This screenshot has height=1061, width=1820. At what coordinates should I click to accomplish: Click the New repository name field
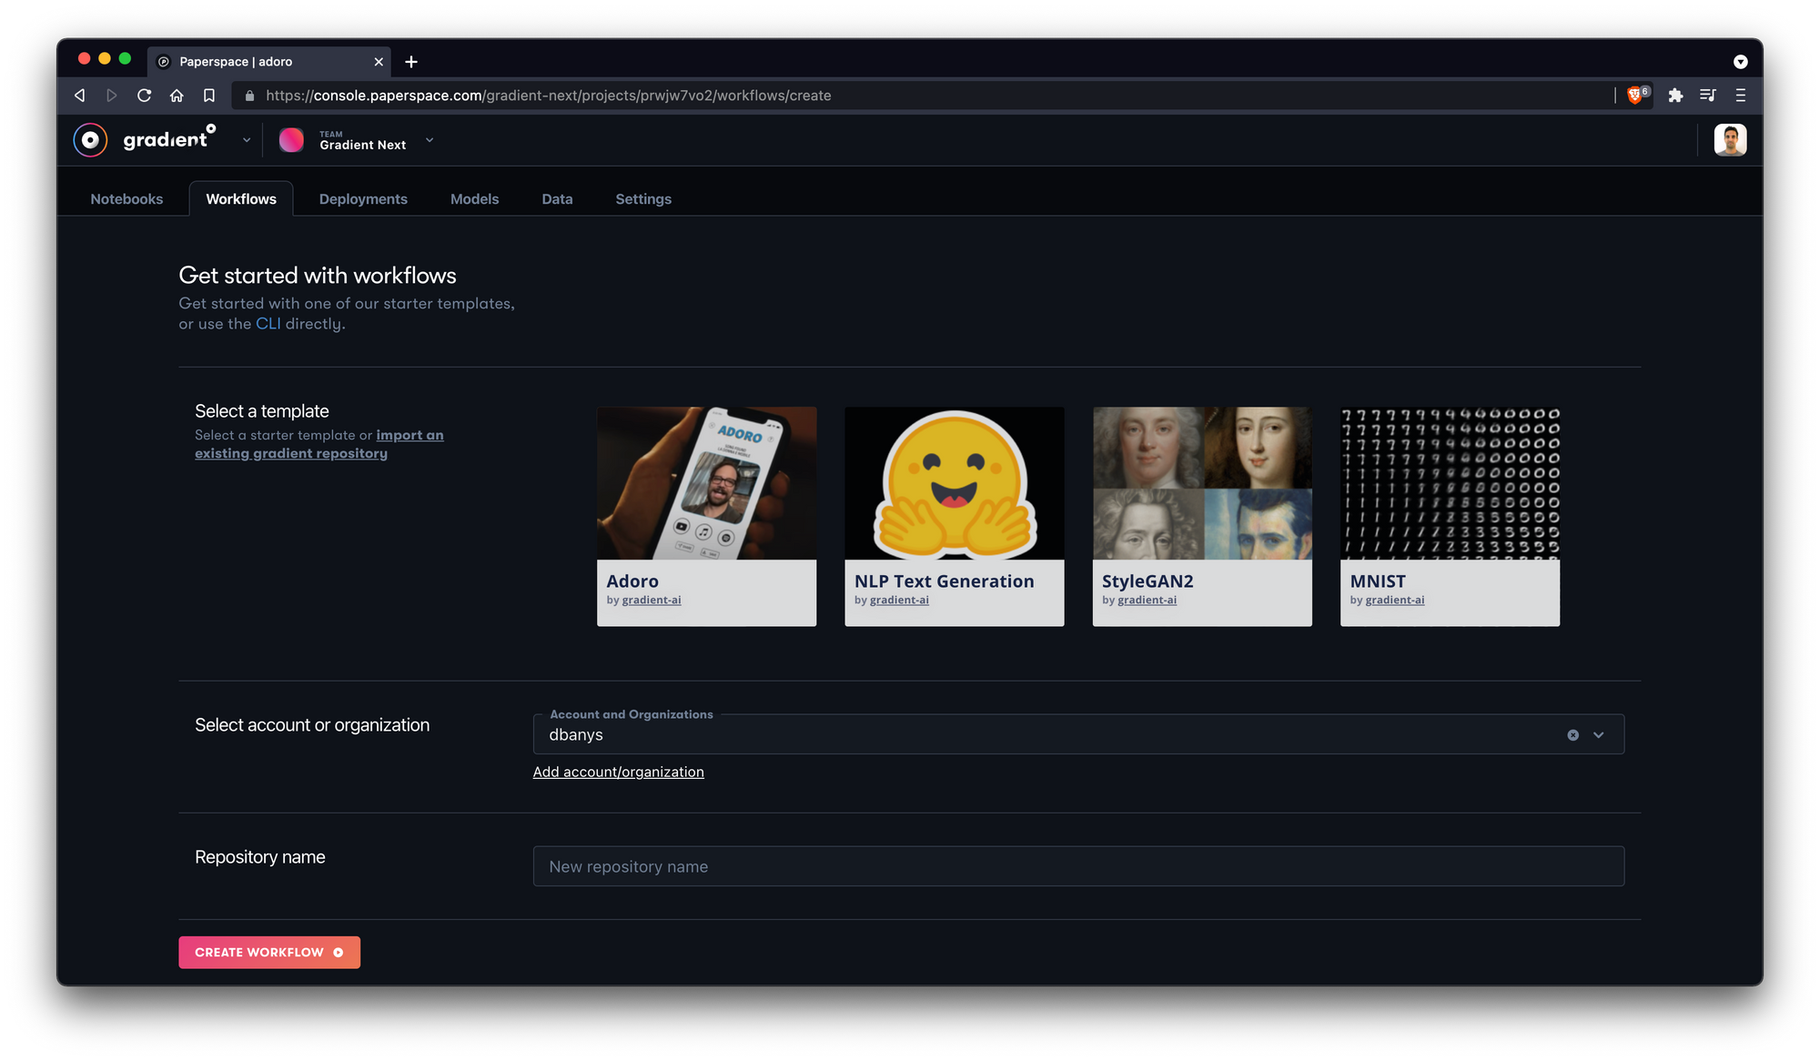[x=1078, y=866]
